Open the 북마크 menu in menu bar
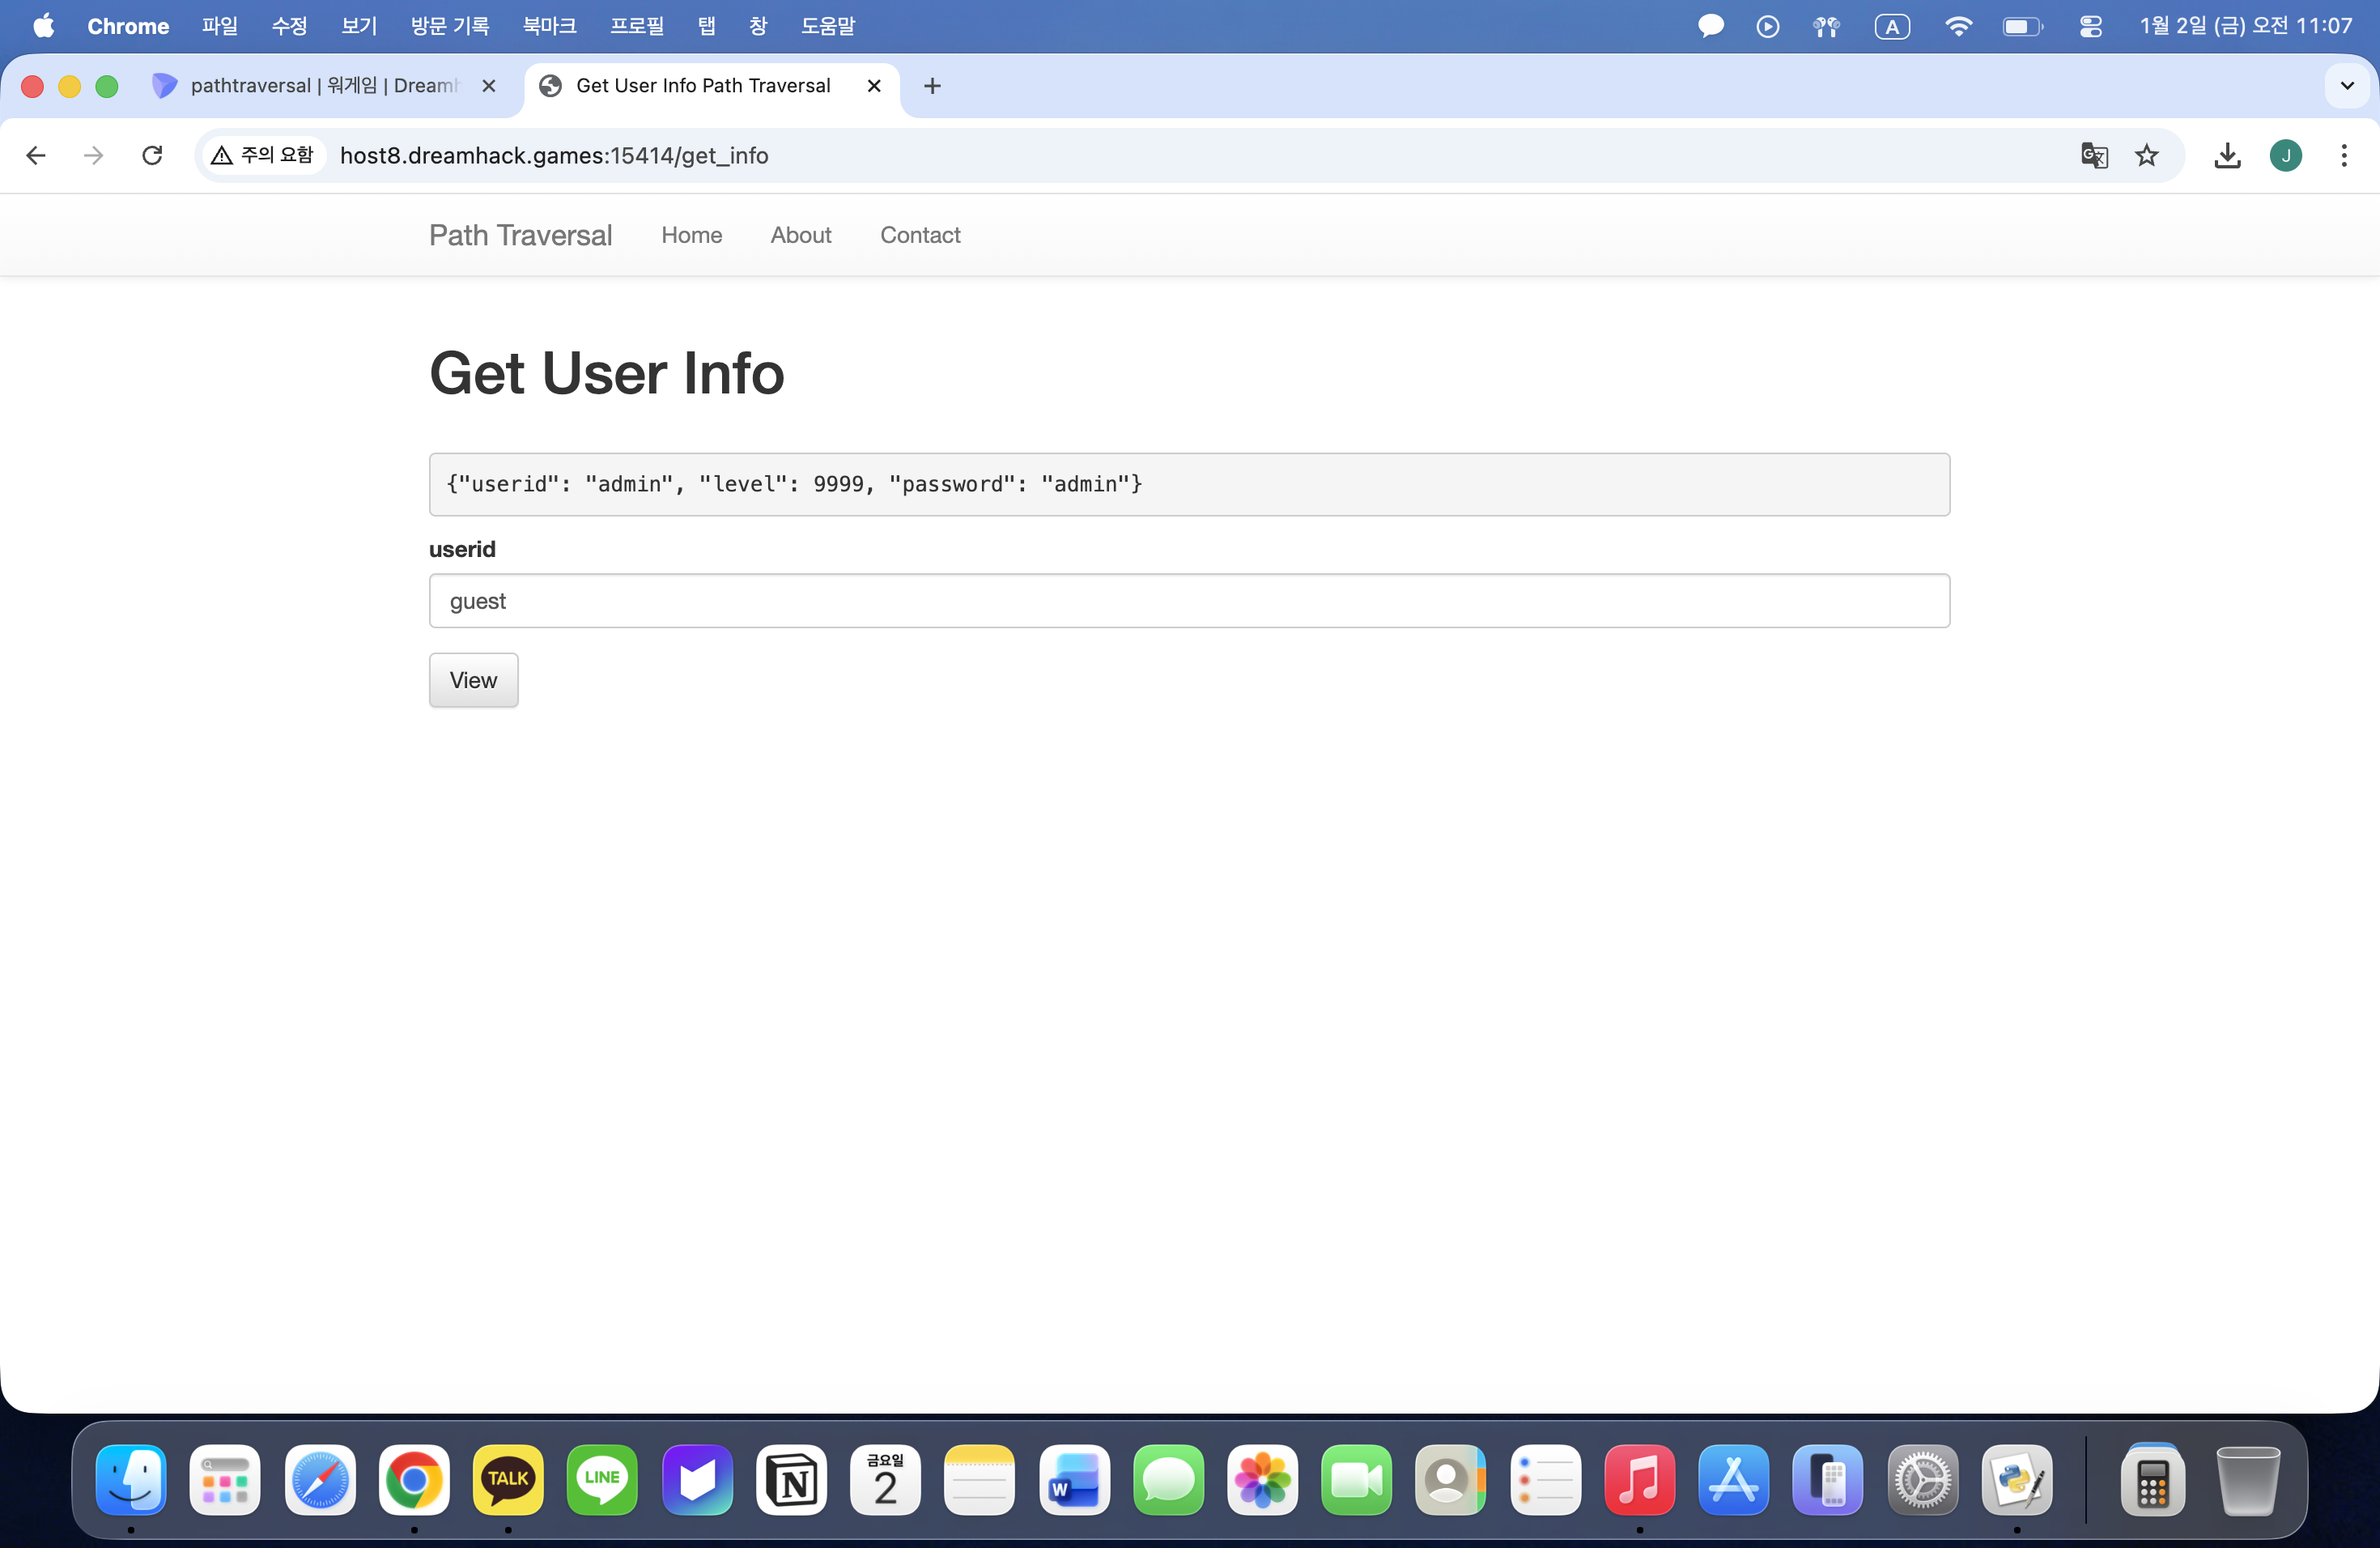The width and height of the screenshot is (2380, 1548). (549, 26)
